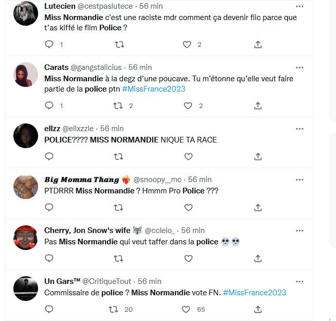The height and width of the screenshot is (321, 336).
Task: Retweet Cherry, Jon Snow's wife tweet
Action: [119, 258]
